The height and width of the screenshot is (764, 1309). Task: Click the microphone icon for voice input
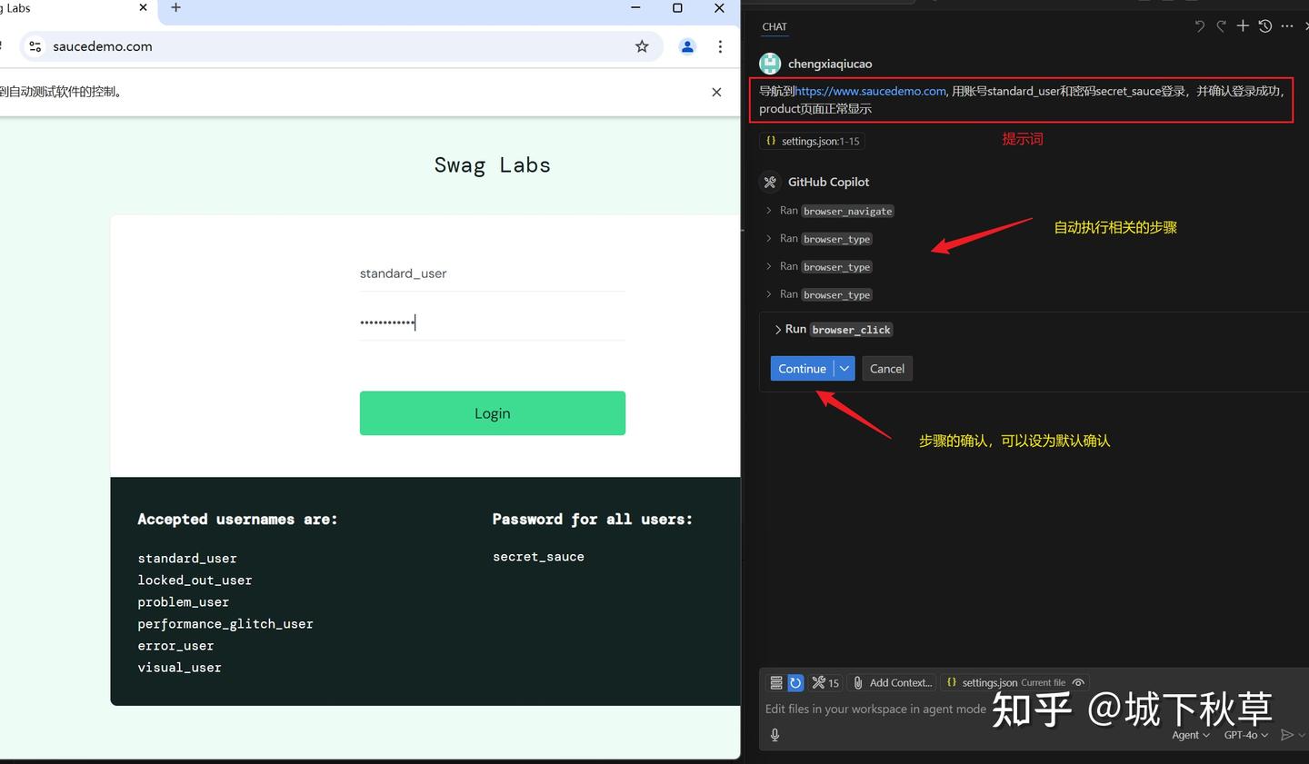pyautogui.click(x=774, y=735)
